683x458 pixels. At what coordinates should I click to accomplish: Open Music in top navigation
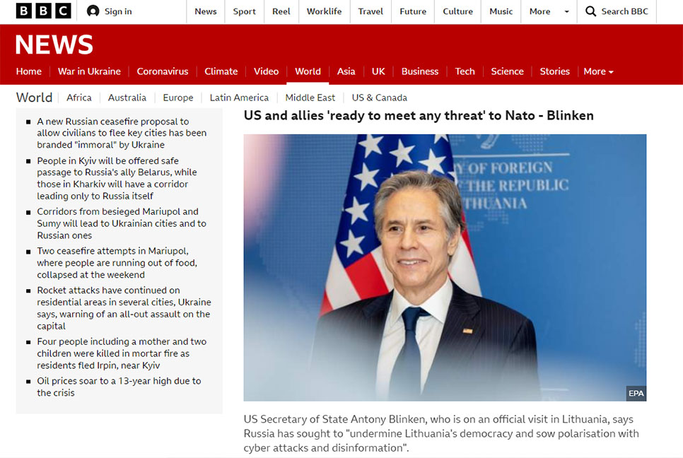(501, 11)
